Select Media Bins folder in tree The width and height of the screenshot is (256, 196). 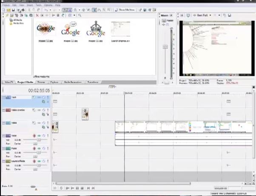(x=16, y=23)
